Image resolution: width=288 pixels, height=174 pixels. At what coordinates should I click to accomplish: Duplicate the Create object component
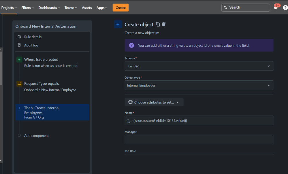(x=158, y=24)
